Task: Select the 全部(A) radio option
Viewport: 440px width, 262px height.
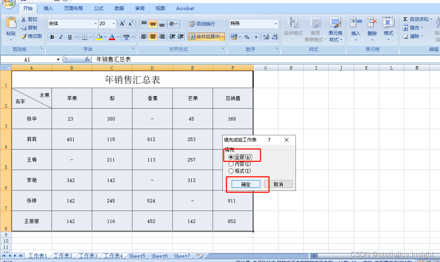Action: coord(231,157)
